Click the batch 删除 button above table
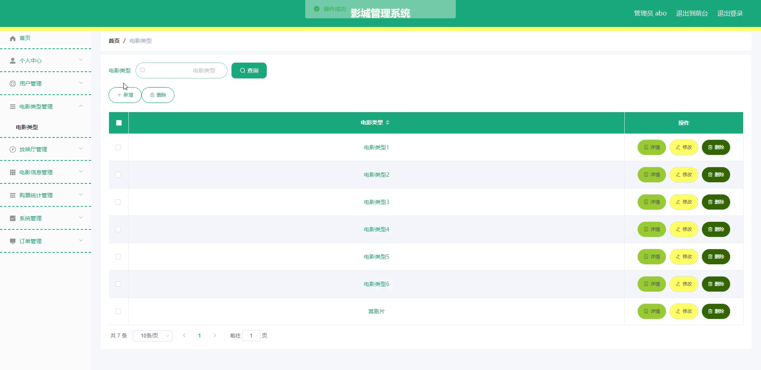Screen dimensions: 761x370 pos(158,95)
